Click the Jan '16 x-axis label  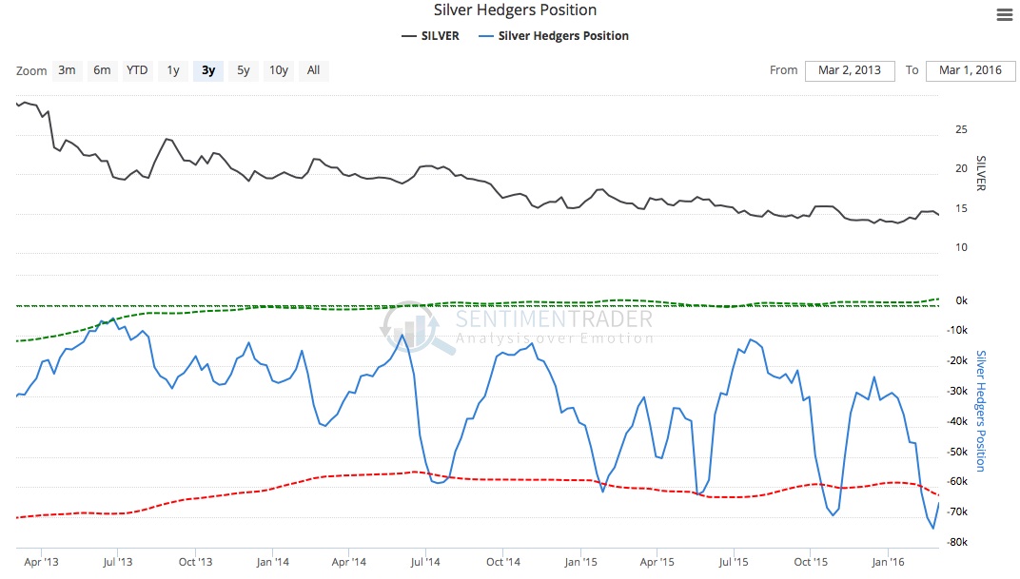click(887, 563)
